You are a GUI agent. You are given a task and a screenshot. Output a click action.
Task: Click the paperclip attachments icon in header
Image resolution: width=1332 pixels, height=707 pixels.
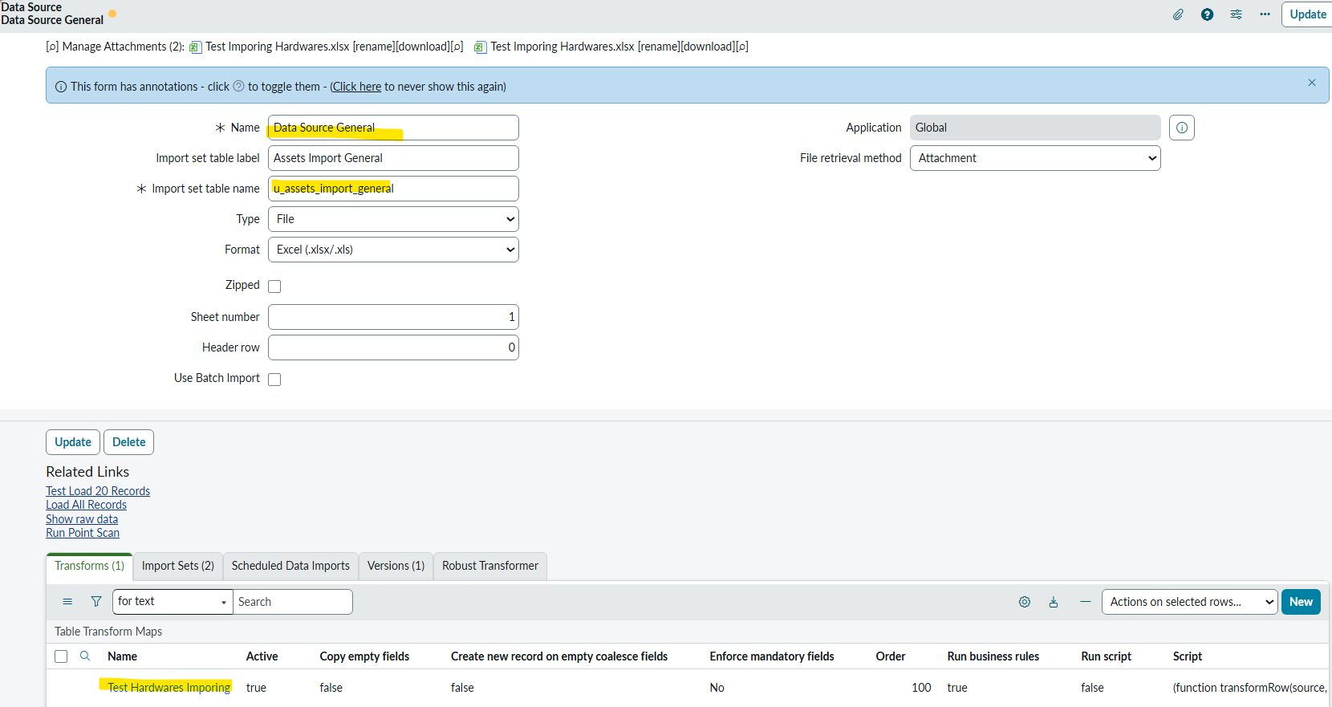pyautogui.click(x=1178, y=14)
